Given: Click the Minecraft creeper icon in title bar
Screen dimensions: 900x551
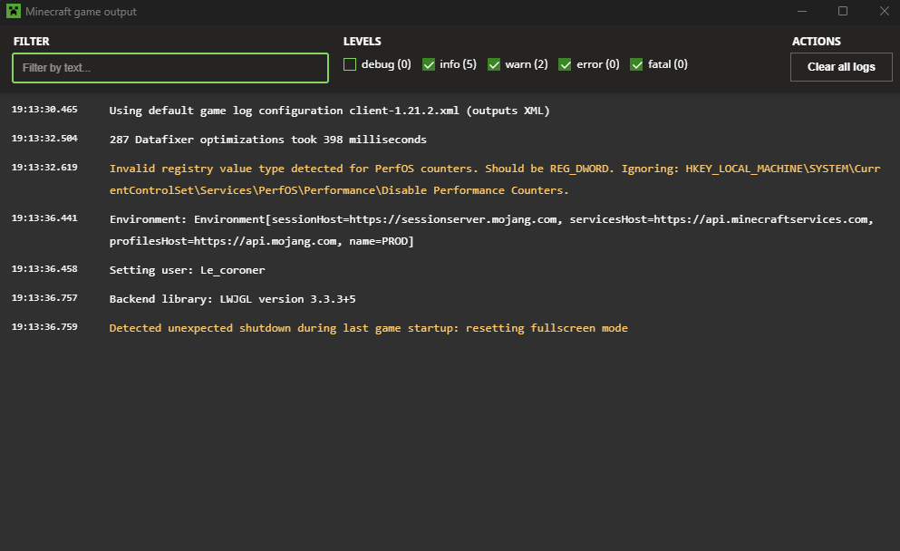Looking at the screenshot, I should pos(12,12).
